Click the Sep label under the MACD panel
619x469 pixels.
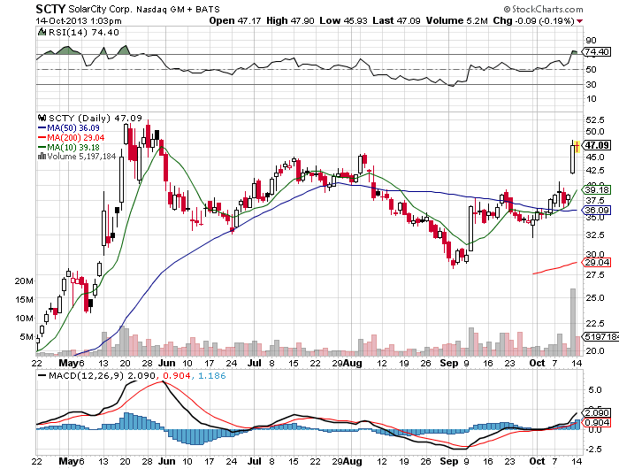449,461
